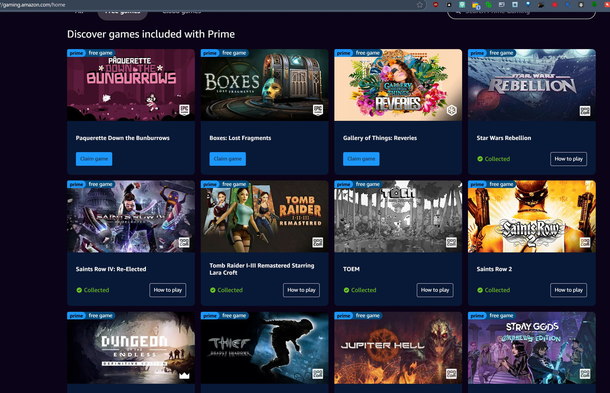
Task: Click Epic Games logo on Boxes thumbnail
Action: point(318,110)
